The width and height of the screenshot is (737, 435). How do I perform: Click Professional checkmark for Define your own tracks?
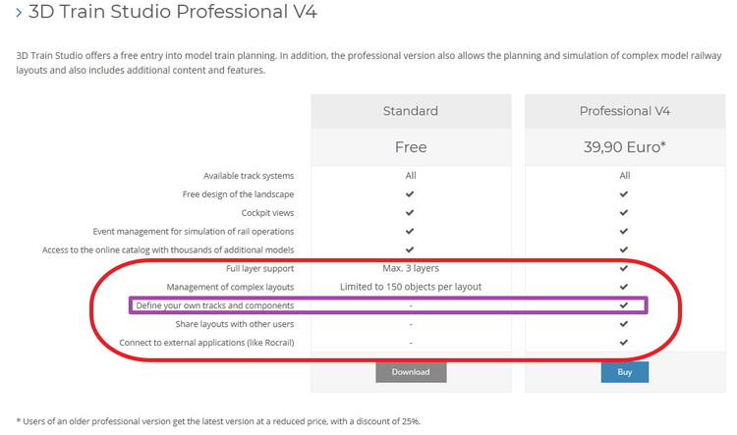(624, 305)
